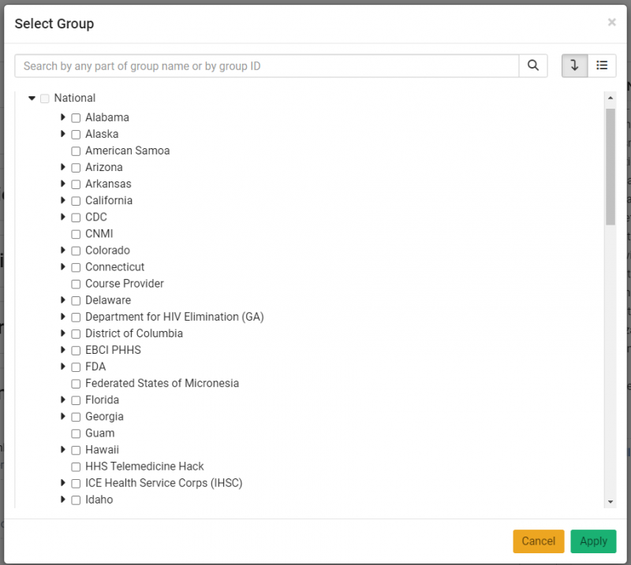
Task: Select the hierarchy view arrow icon
Action: point(574,65)
